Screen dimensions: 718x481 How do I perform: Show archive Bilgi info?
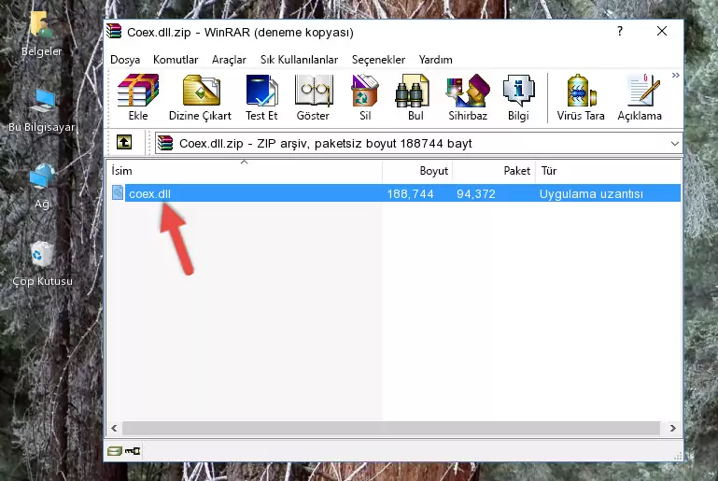coord(518,97)
